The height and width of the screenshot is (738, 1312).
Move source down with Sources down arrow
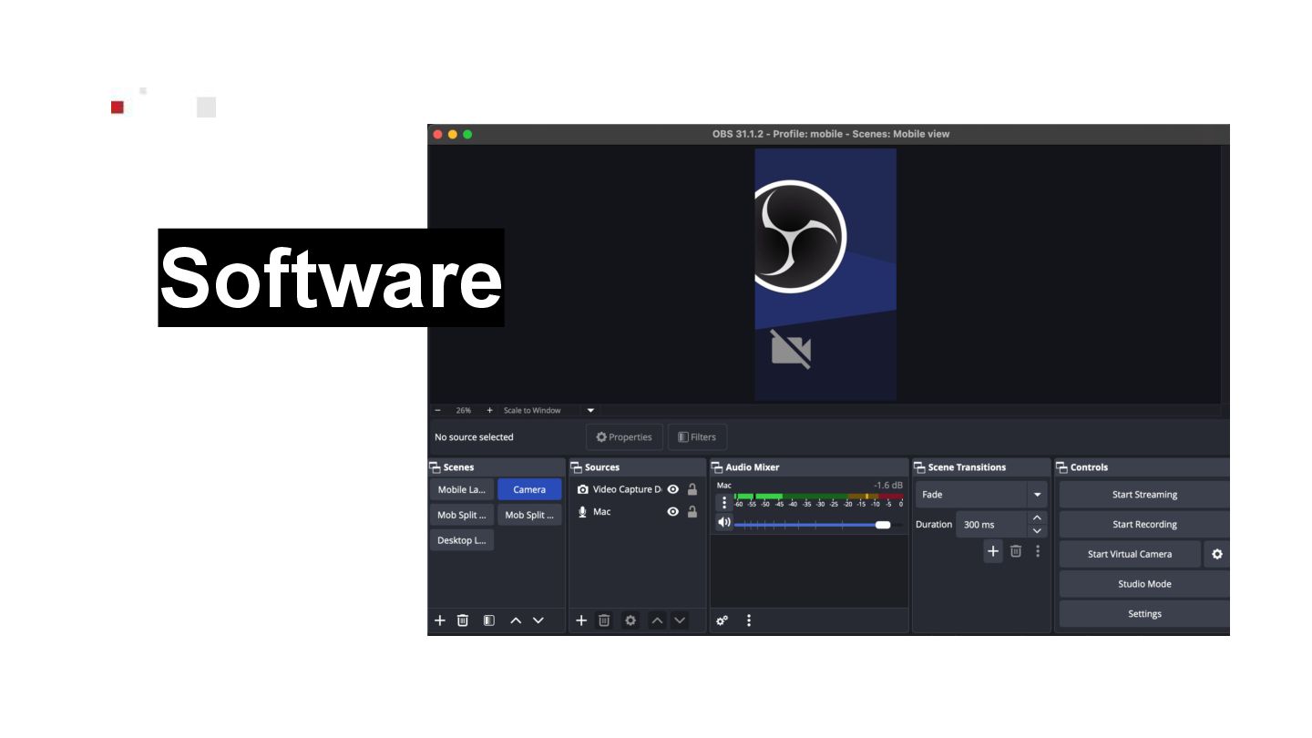click(x=680, y=620)
